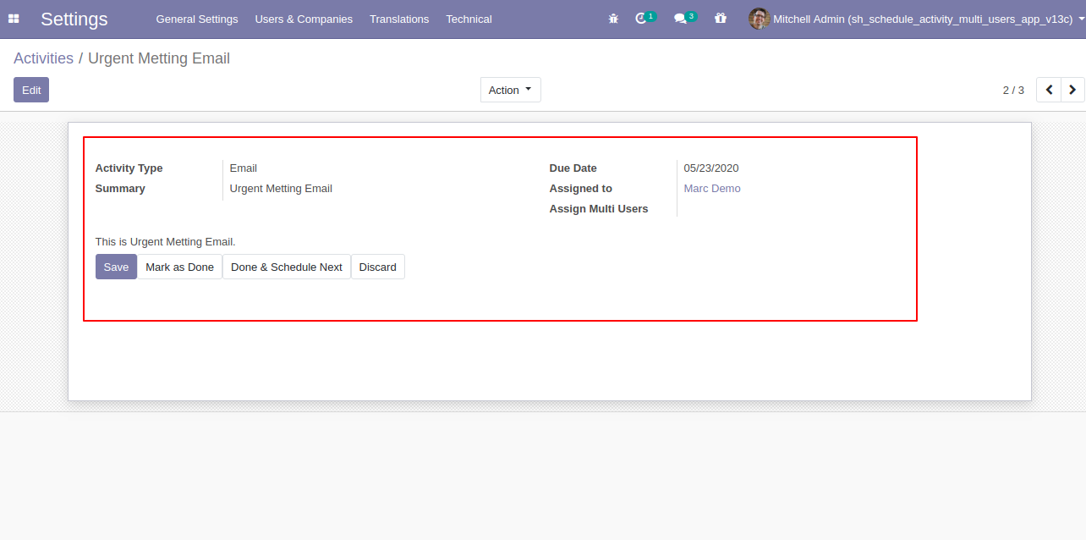Click the Summary field label
The width and height of the screenshot is (1086, 540).
pos(120,189)
